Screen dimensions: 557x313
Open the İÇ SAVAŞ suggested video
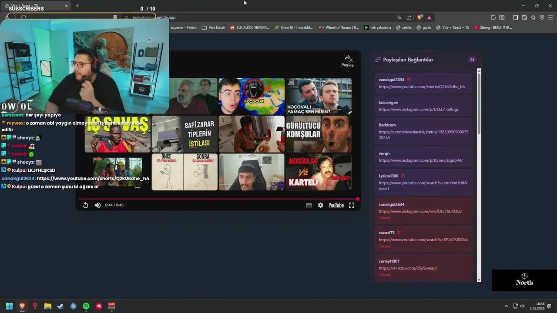click(x=117, y=134)
